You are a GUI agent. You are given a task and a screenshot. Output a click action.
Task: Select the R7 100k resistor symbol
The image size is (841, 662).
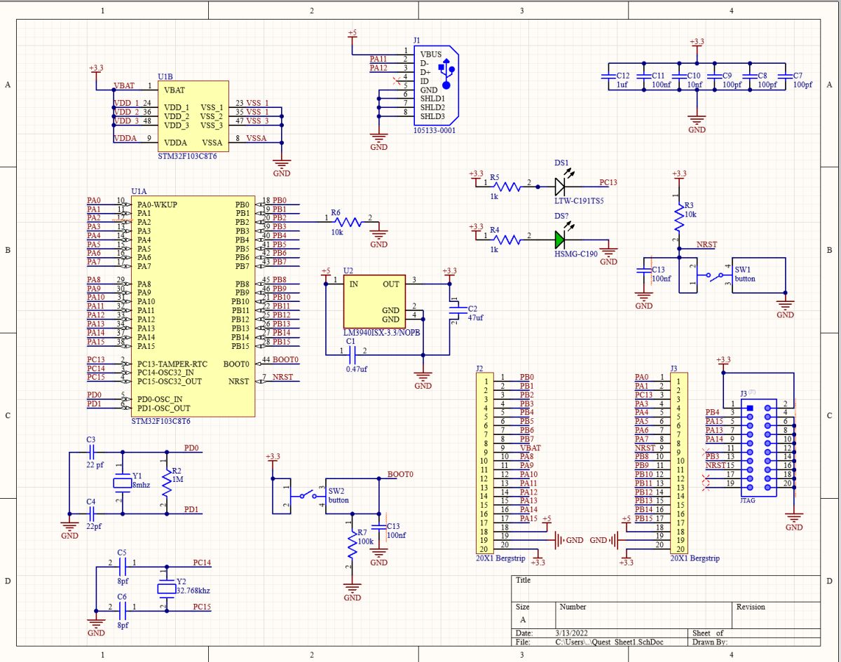tap(352, 544)
